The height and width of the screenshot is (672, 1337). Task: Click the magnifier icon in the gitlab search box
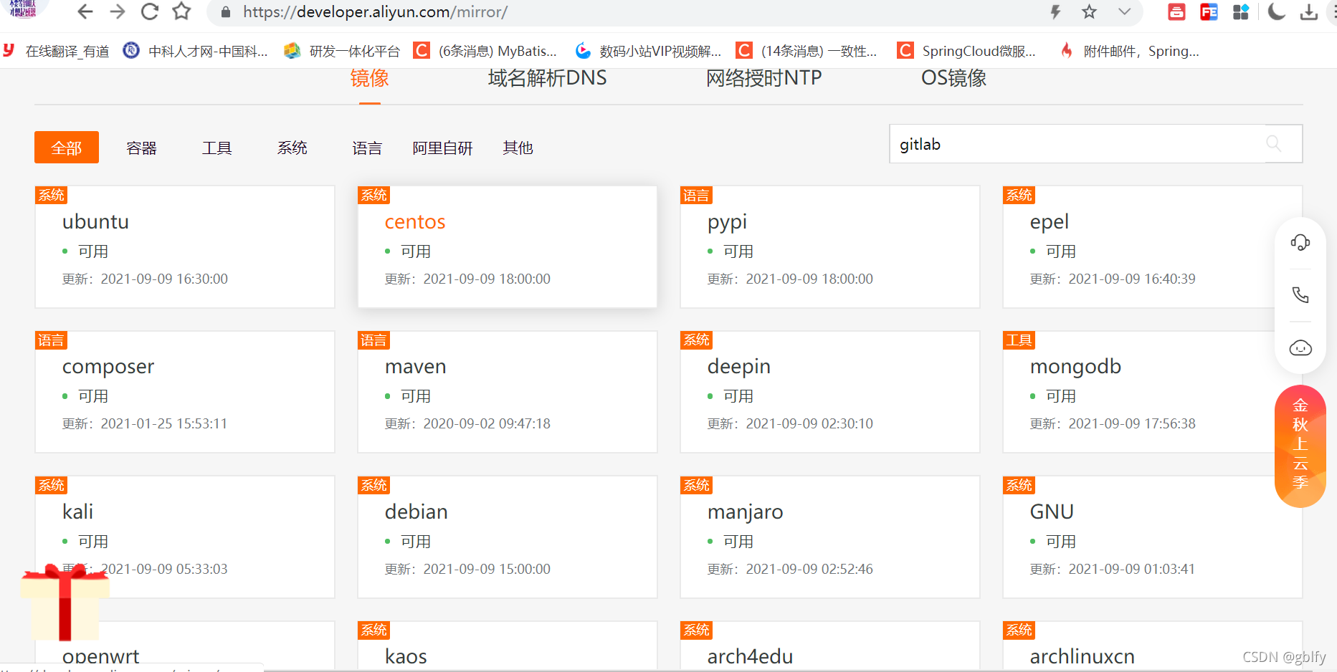[x=1274, y=143]
